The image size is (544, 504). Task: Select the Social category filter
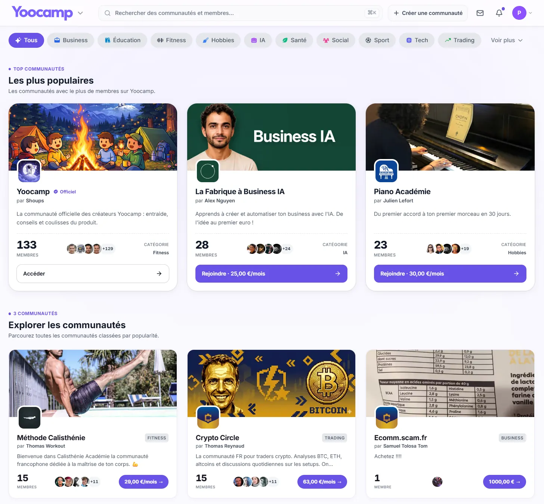pos(336,40)
